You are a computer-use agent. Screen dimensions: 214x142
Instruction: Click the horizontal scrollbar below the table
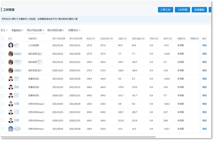78,137
